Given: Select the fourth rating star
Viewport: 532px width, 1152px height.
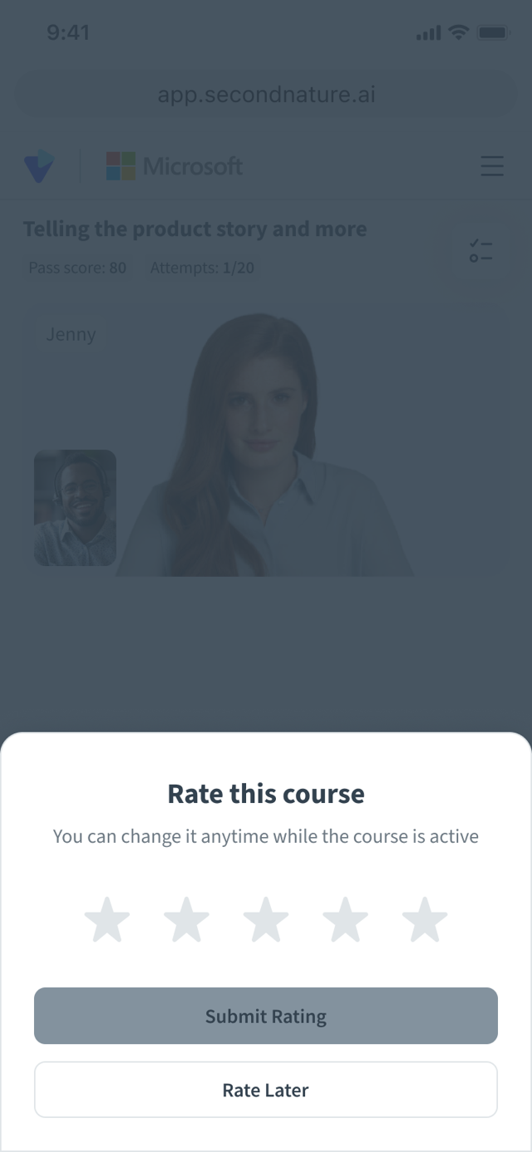Looking at the screenshot, I should (345, 919).
